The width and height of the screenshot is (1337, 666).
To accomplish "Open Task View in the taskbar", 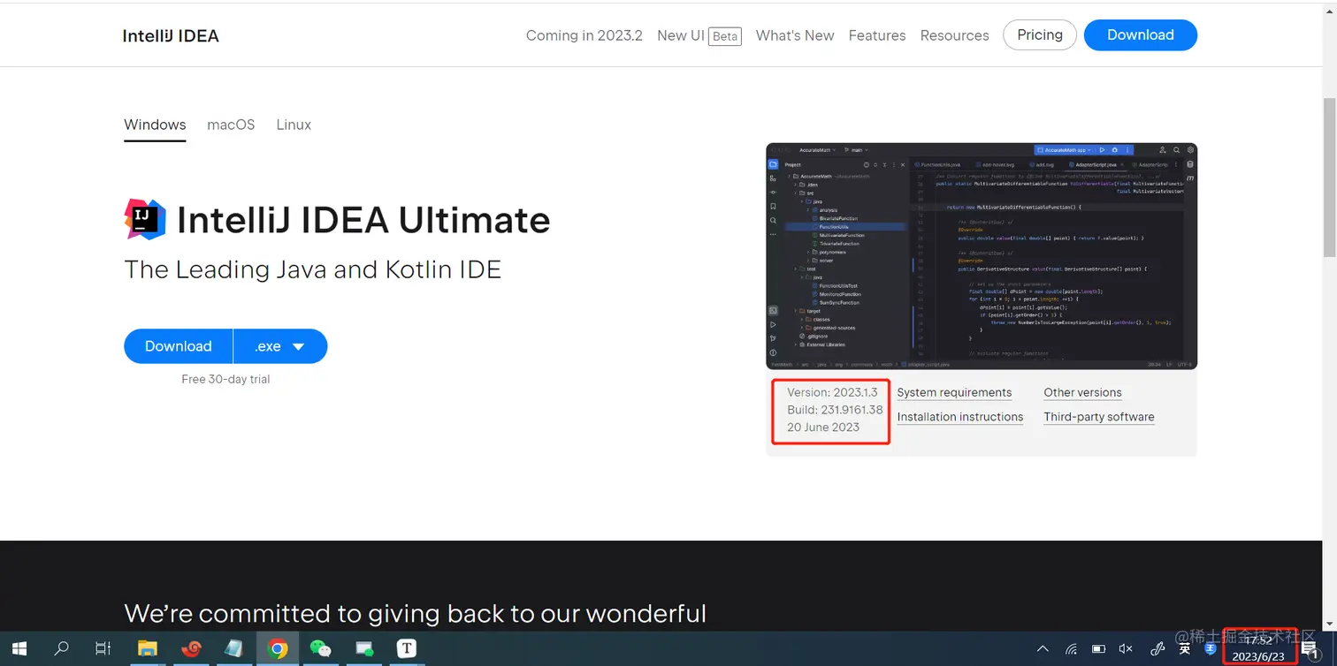I will click(103, 648).
